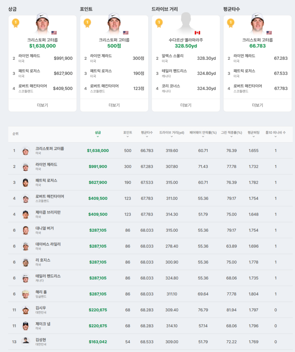Click 해리 홀's avatar in the ranking table
Screen dimensions: 295x352
coord(26,294)
